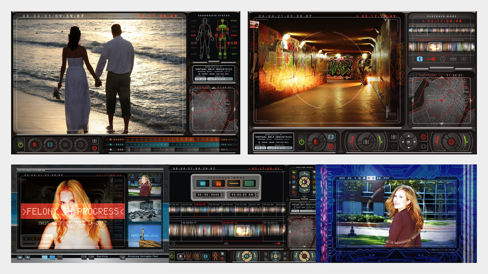Screen dimensions: 488x274
Task: Click the red camera Video icon in Editing Mode
Action: coord(294,192)
